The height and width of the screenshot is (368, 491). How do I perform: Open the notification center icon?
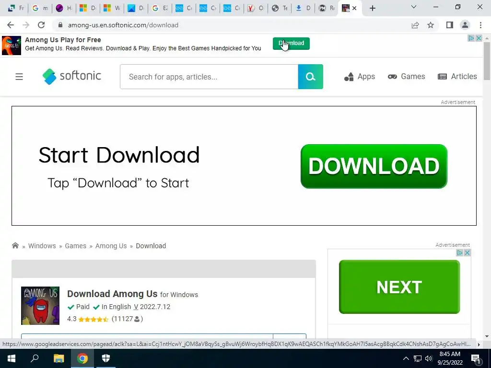pyautogui.click(x=476, y=358)
